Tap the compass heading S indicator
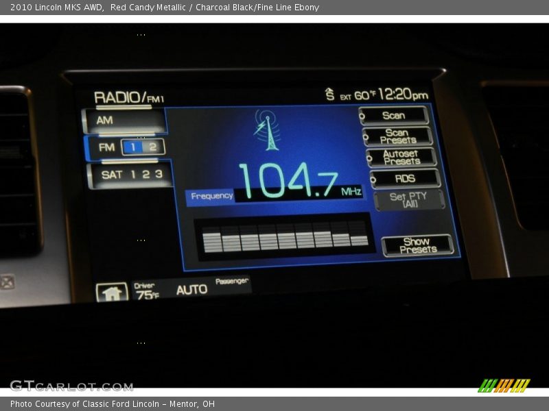Screen dimensions: 549x411 [330, 95]
